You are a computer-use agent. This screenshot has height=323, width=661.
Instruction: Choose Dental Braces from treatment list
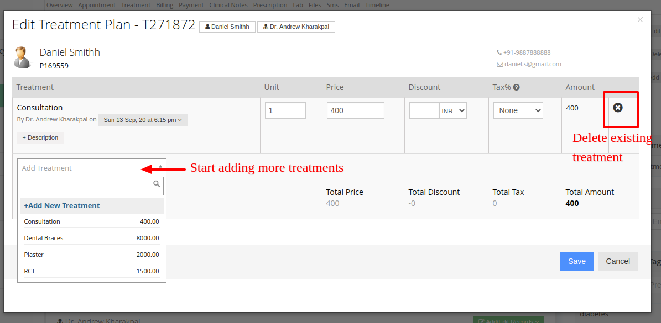point(91,238)
